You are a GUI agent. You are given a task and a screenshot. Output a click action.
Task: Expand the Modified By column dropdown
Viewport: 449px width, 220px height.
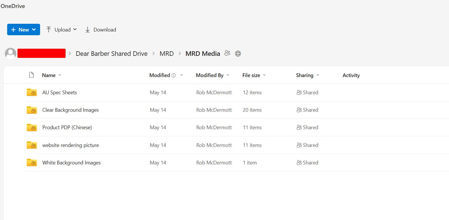(213, 75)
